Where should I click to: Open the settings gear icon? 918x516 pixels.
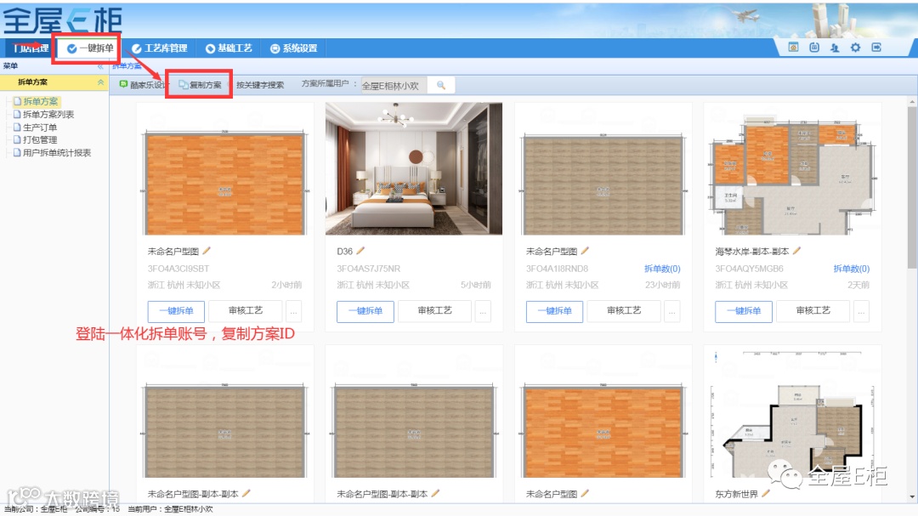pyautogui.click(x=855, y=48)
